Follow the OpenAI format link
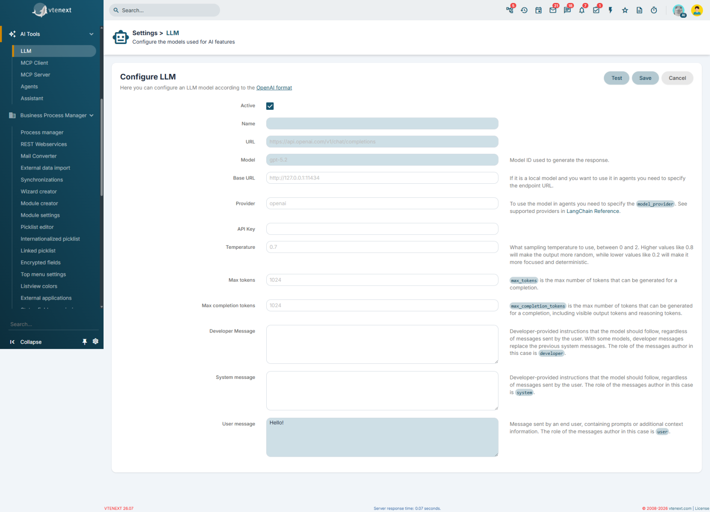 click(274, 88)
